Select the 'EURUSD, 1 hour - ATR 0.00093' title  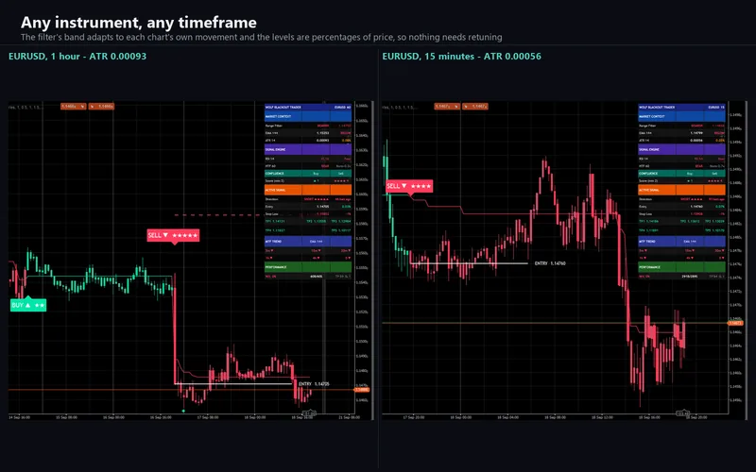77,57
